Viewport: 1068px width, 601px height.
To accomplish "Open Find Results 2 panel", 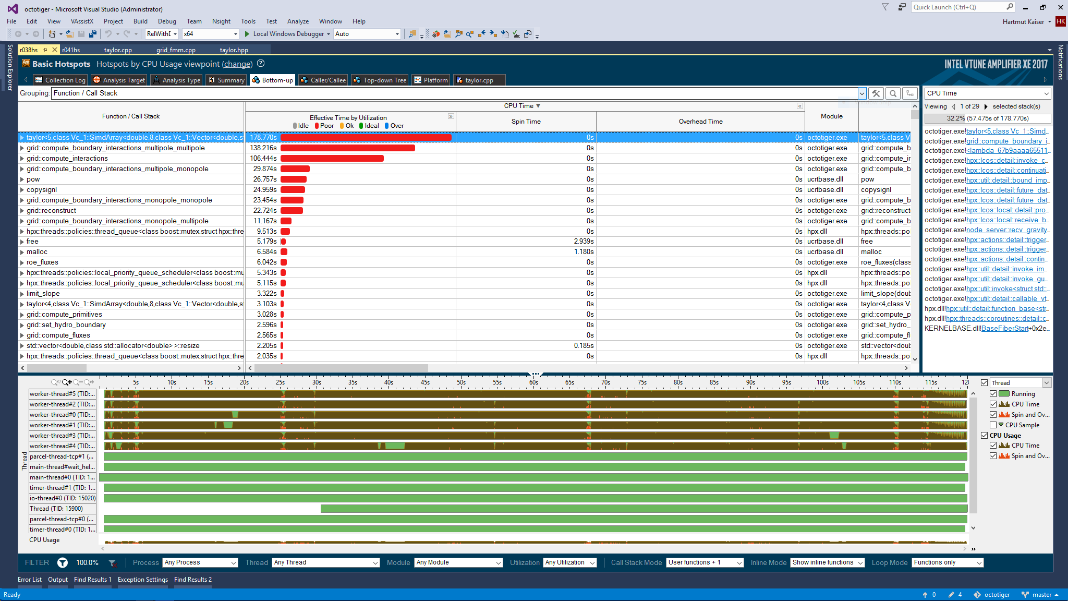I will click(x=193, y=580).
